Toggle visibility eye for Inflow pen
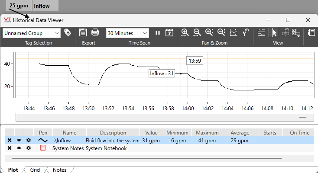Screen dimensions: 318x173 (x=19, y=141)
